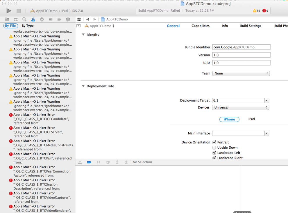Image resolution: width=288 pixels, height=213 pixels.
Task: Select the issue navigator warning icon
Action: click(33, 19)
